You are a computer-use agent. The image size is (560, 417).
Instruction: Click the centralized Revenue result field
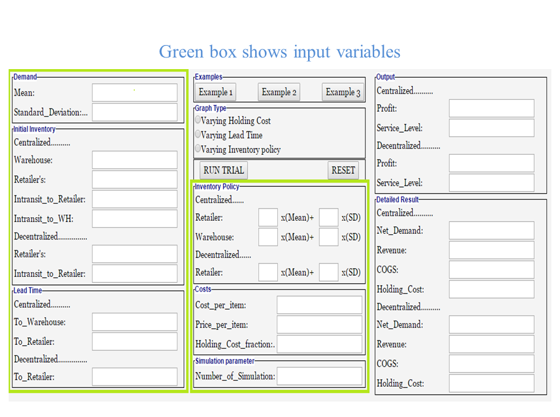pyautogui.click(x=492, y=250)
